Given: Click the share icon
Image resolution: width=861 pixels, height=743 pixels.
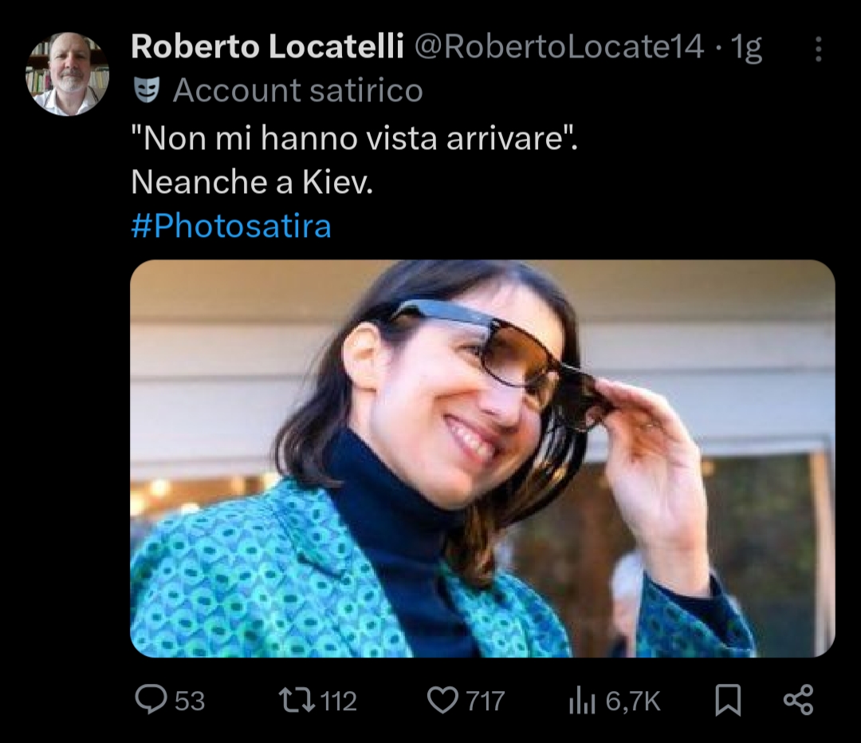Looking at the screenshot, I should point(798,699).
